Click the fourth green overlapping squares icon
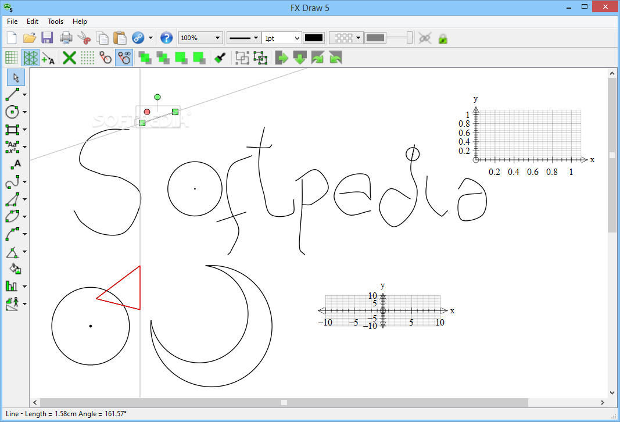Screen dimensions: 620x422 [x=199, y=58]
